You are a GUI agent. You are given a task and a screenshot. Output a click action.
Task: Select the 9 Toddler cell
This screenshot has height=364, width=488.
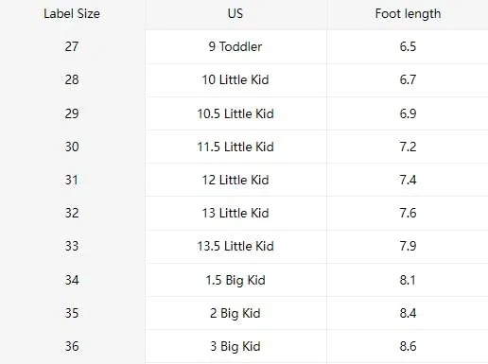(x=235, y=46)
